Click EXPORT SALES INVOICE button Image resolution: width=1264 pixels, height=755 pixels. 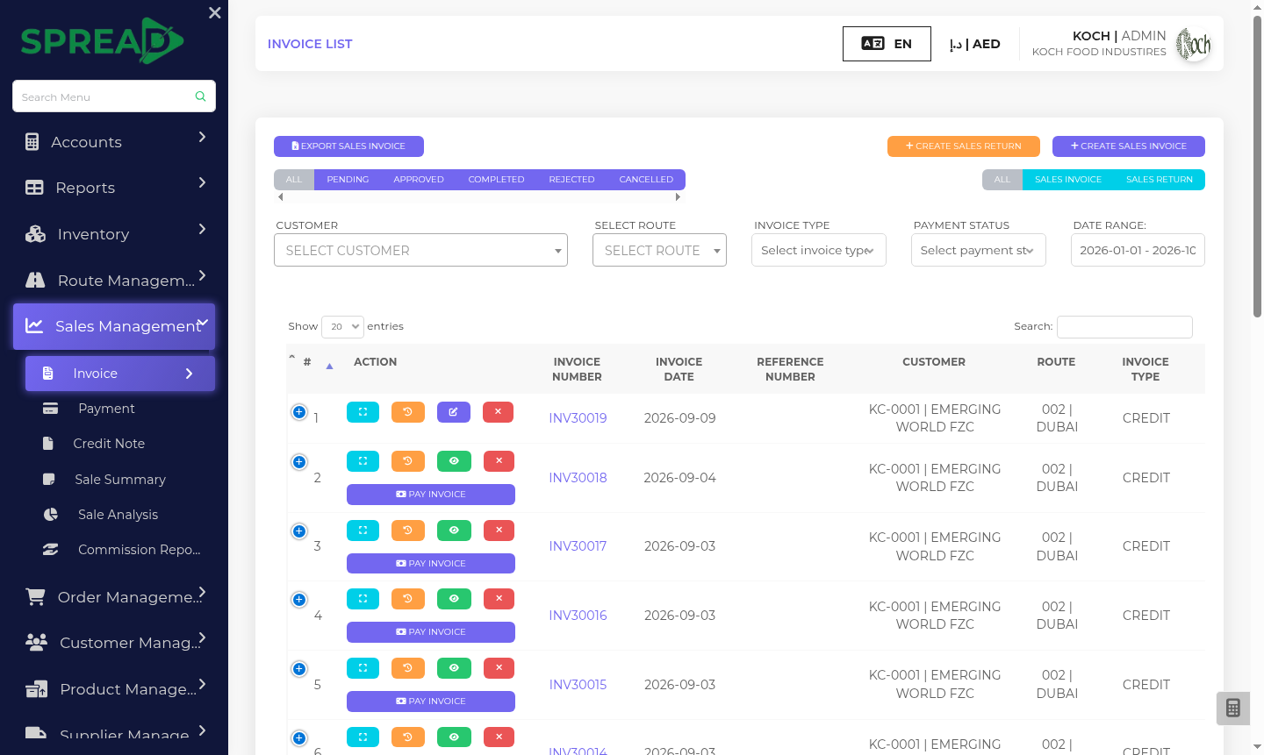pos(348,146)
